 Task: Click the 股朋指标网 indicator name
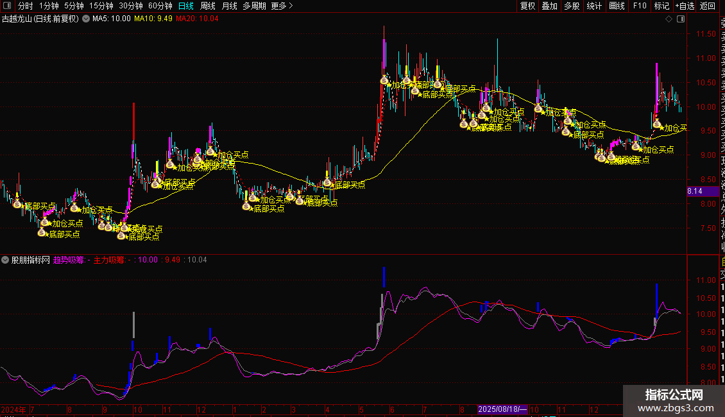(31, 260)
